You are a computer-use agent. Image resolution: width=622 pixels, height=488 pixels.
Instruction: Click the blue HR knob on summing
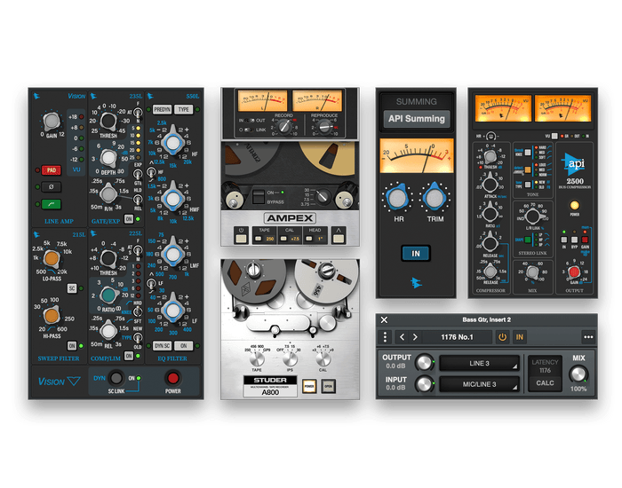click(x=397, y=198)
